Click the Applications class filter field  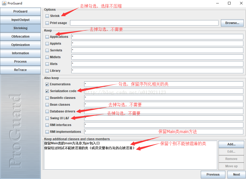click(x=157, y=37)
